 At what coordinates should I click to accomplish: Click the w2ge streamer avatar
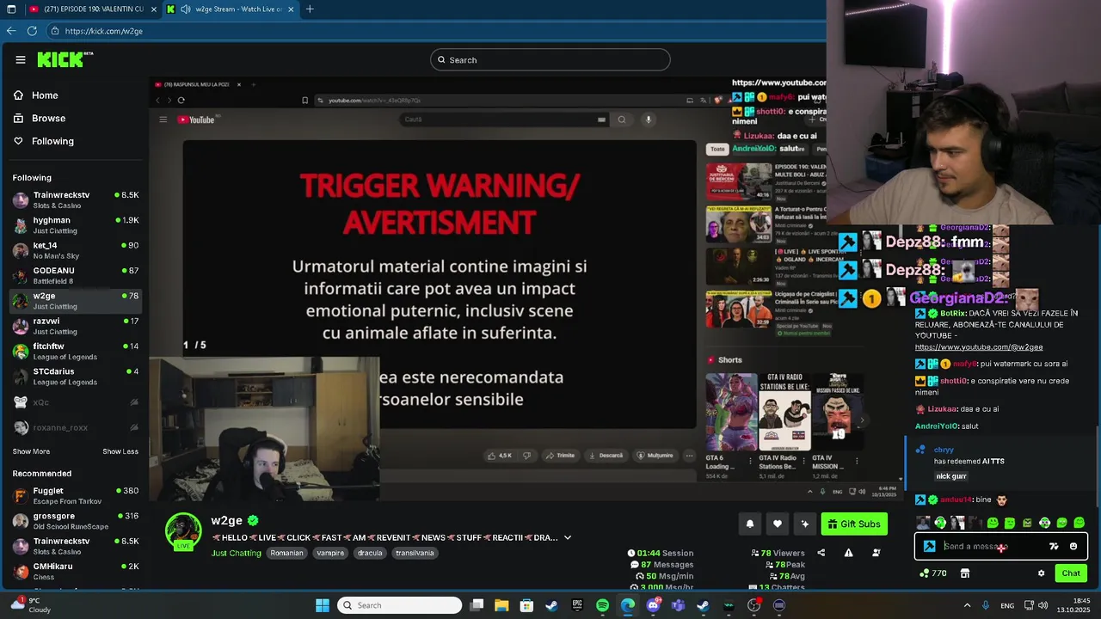click(183, 530)
